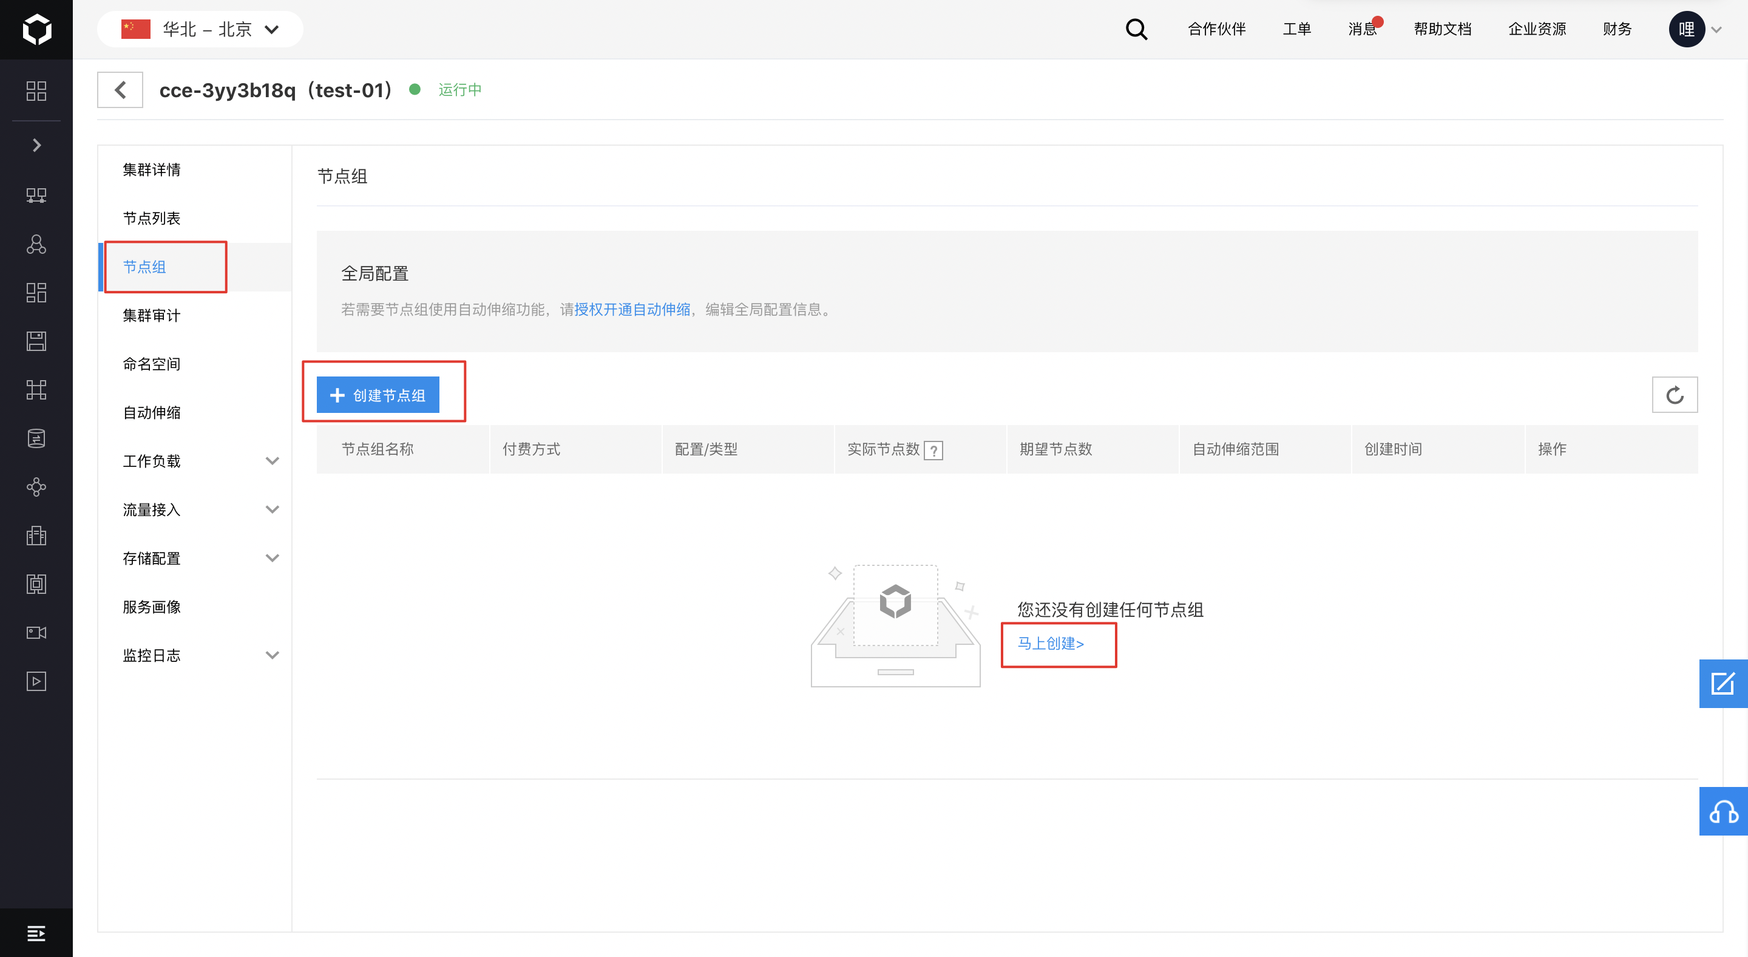Image resolution: width=1748 pixels, height=957 pixels.
Task: Select 服务画像 in the side menu
Action: coord(194,607)
